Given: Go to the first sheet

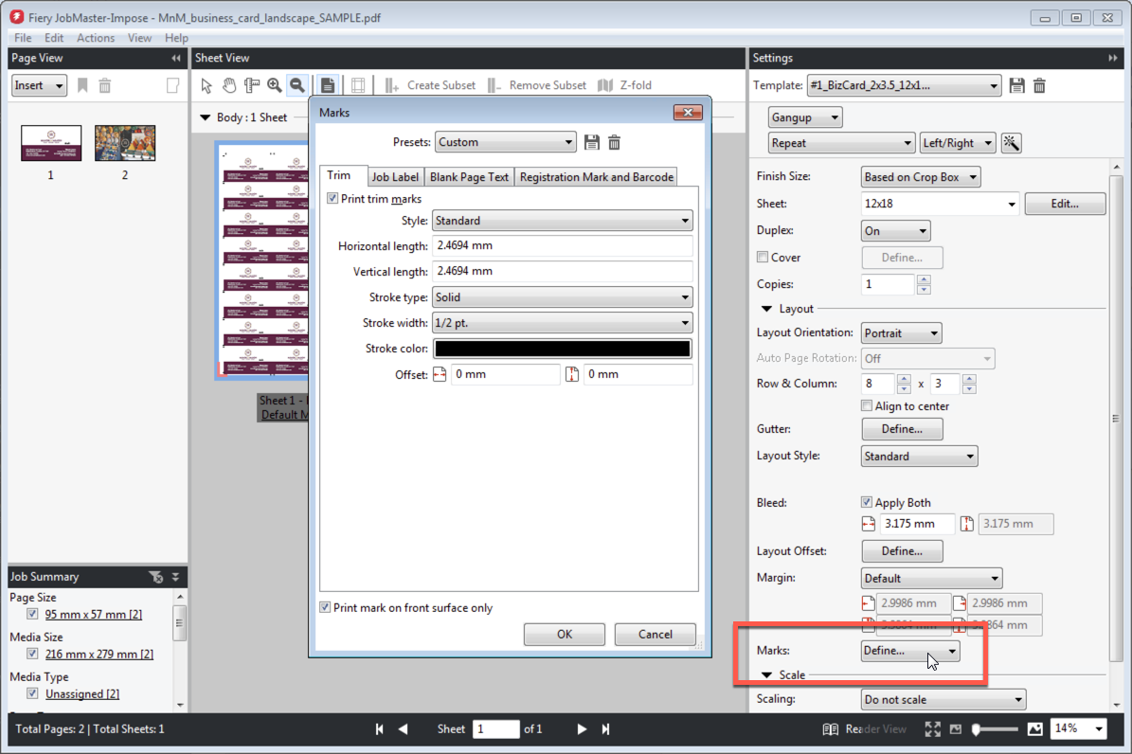Looking at the screenshot, I should click(x=380, y=728).
